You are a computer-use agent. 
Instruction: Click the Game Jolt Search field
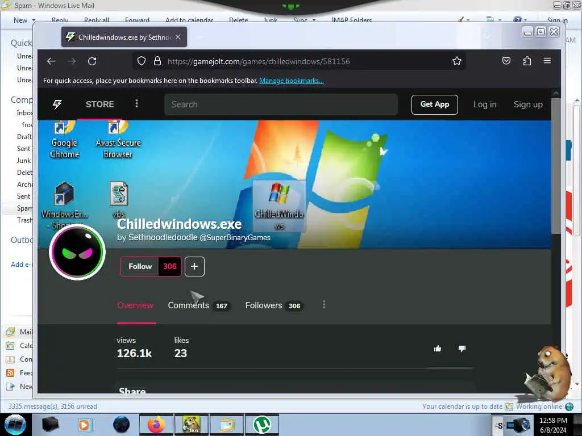[x=281, y=104]
